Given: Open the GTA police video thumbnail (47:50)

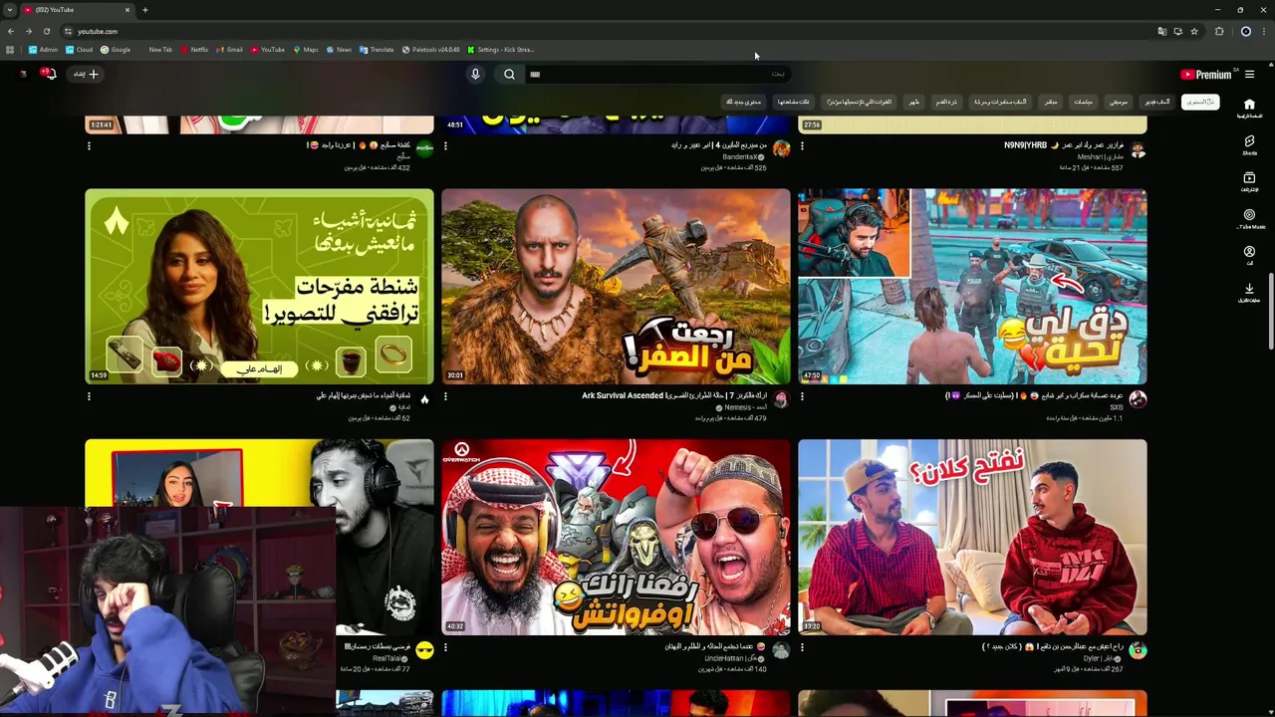Looking at the screenshot, I should [x=972, y=287].
